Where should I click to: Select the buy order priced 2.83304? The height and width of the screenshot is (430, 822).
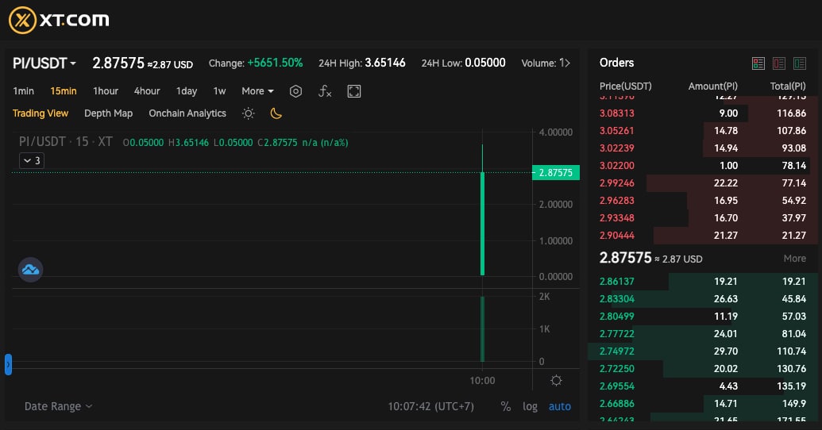pos(703,298)
